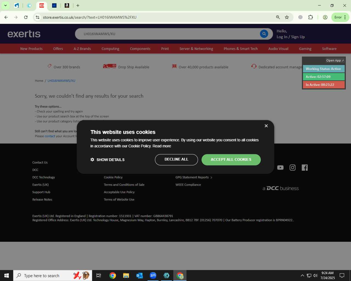Open the Cookie Policy footer link
The width and height of the screenshot is (351, 281).
point(113,177)
